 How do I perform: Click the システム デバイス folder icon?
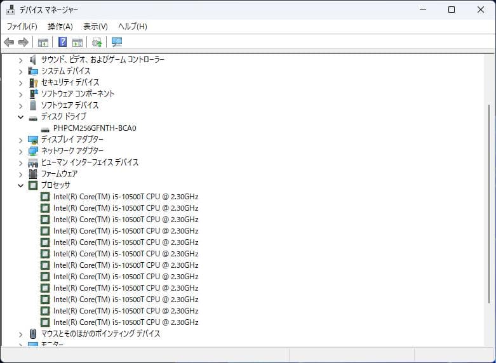33,71
